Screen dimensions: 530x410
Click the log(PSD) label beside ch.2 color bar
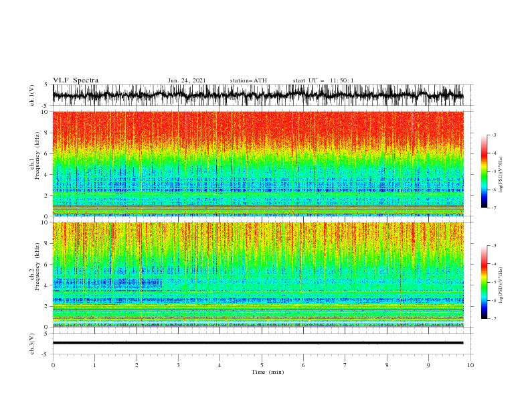(x=501, y=285)
